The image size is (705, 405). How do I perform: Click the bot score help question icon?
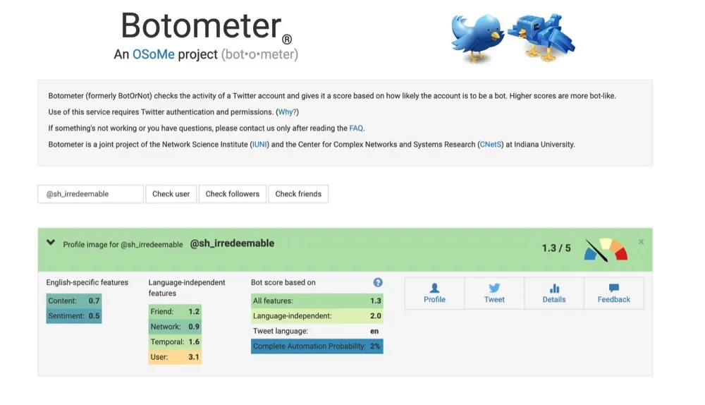click(x=378, y=282)
